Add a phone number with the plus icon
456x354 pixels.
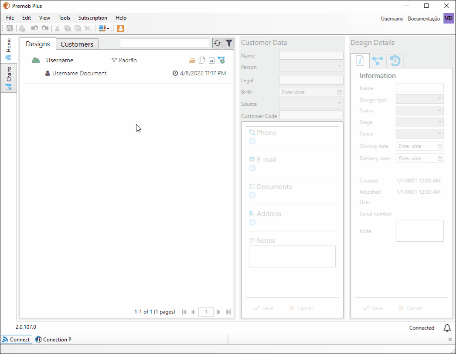click(x=252, y=141)
